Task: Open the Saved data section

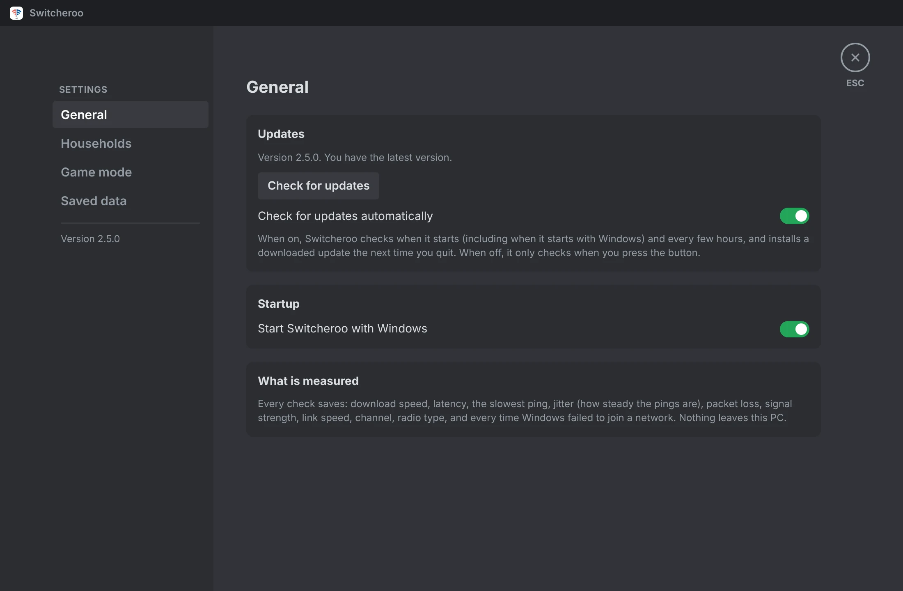Action: coord(131,201)
